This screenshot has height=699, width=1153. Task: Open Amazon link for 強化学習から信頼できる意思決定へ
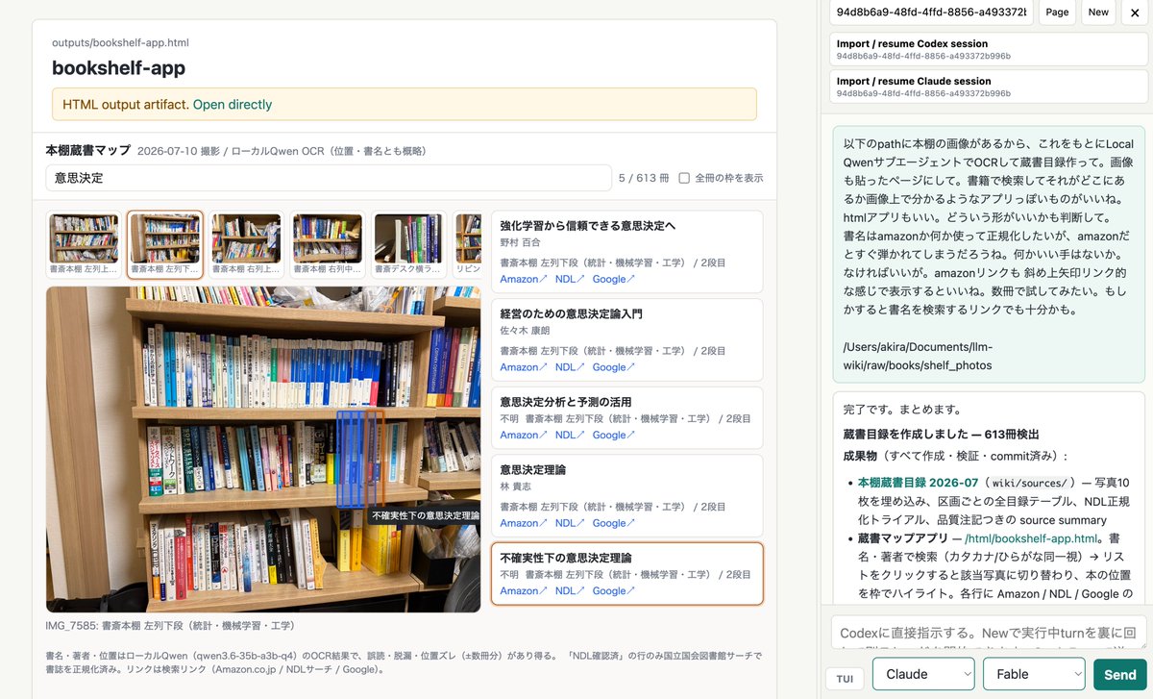[524, 279]
